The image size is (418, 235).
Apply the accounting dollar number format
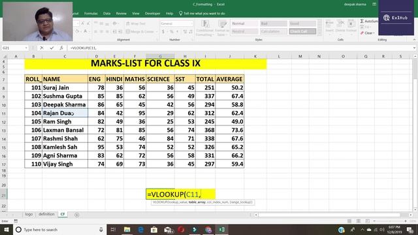pos(163,32)
